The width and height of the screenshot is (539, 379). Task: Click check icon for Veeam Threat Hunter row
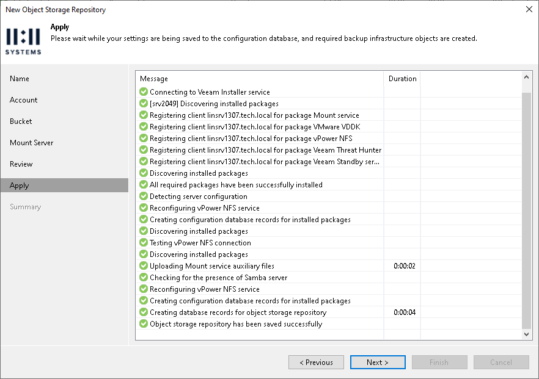tap(144, 150)
